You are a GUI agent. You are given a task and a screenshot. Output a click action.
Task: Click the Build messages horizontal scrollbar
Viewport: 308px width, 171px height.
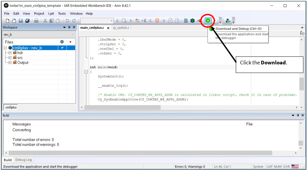[140, 153]
